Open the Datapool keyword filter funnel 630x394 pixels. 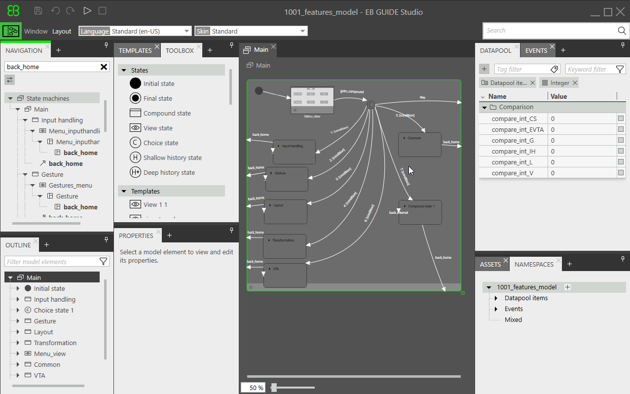pos(620,69)
